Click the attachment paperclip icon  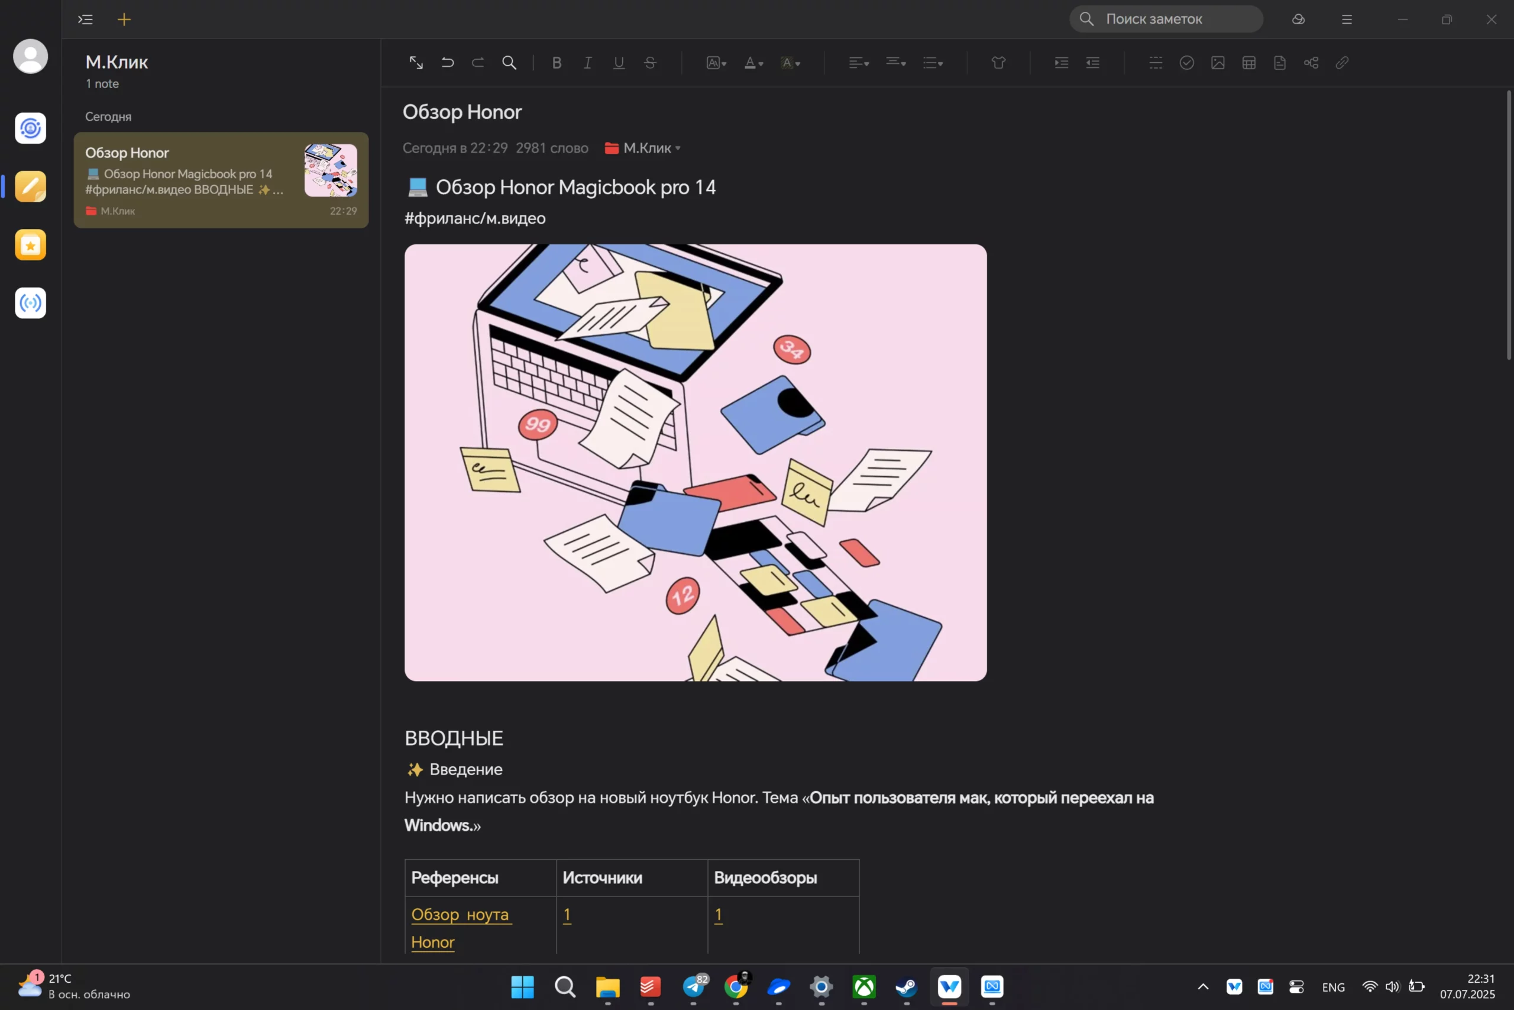pos(1341,63)
